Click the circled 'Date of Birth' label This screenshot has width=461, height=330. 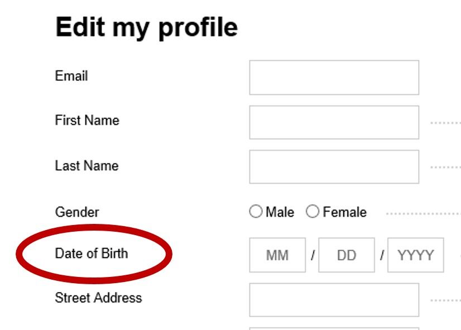(x=92, y=254)
